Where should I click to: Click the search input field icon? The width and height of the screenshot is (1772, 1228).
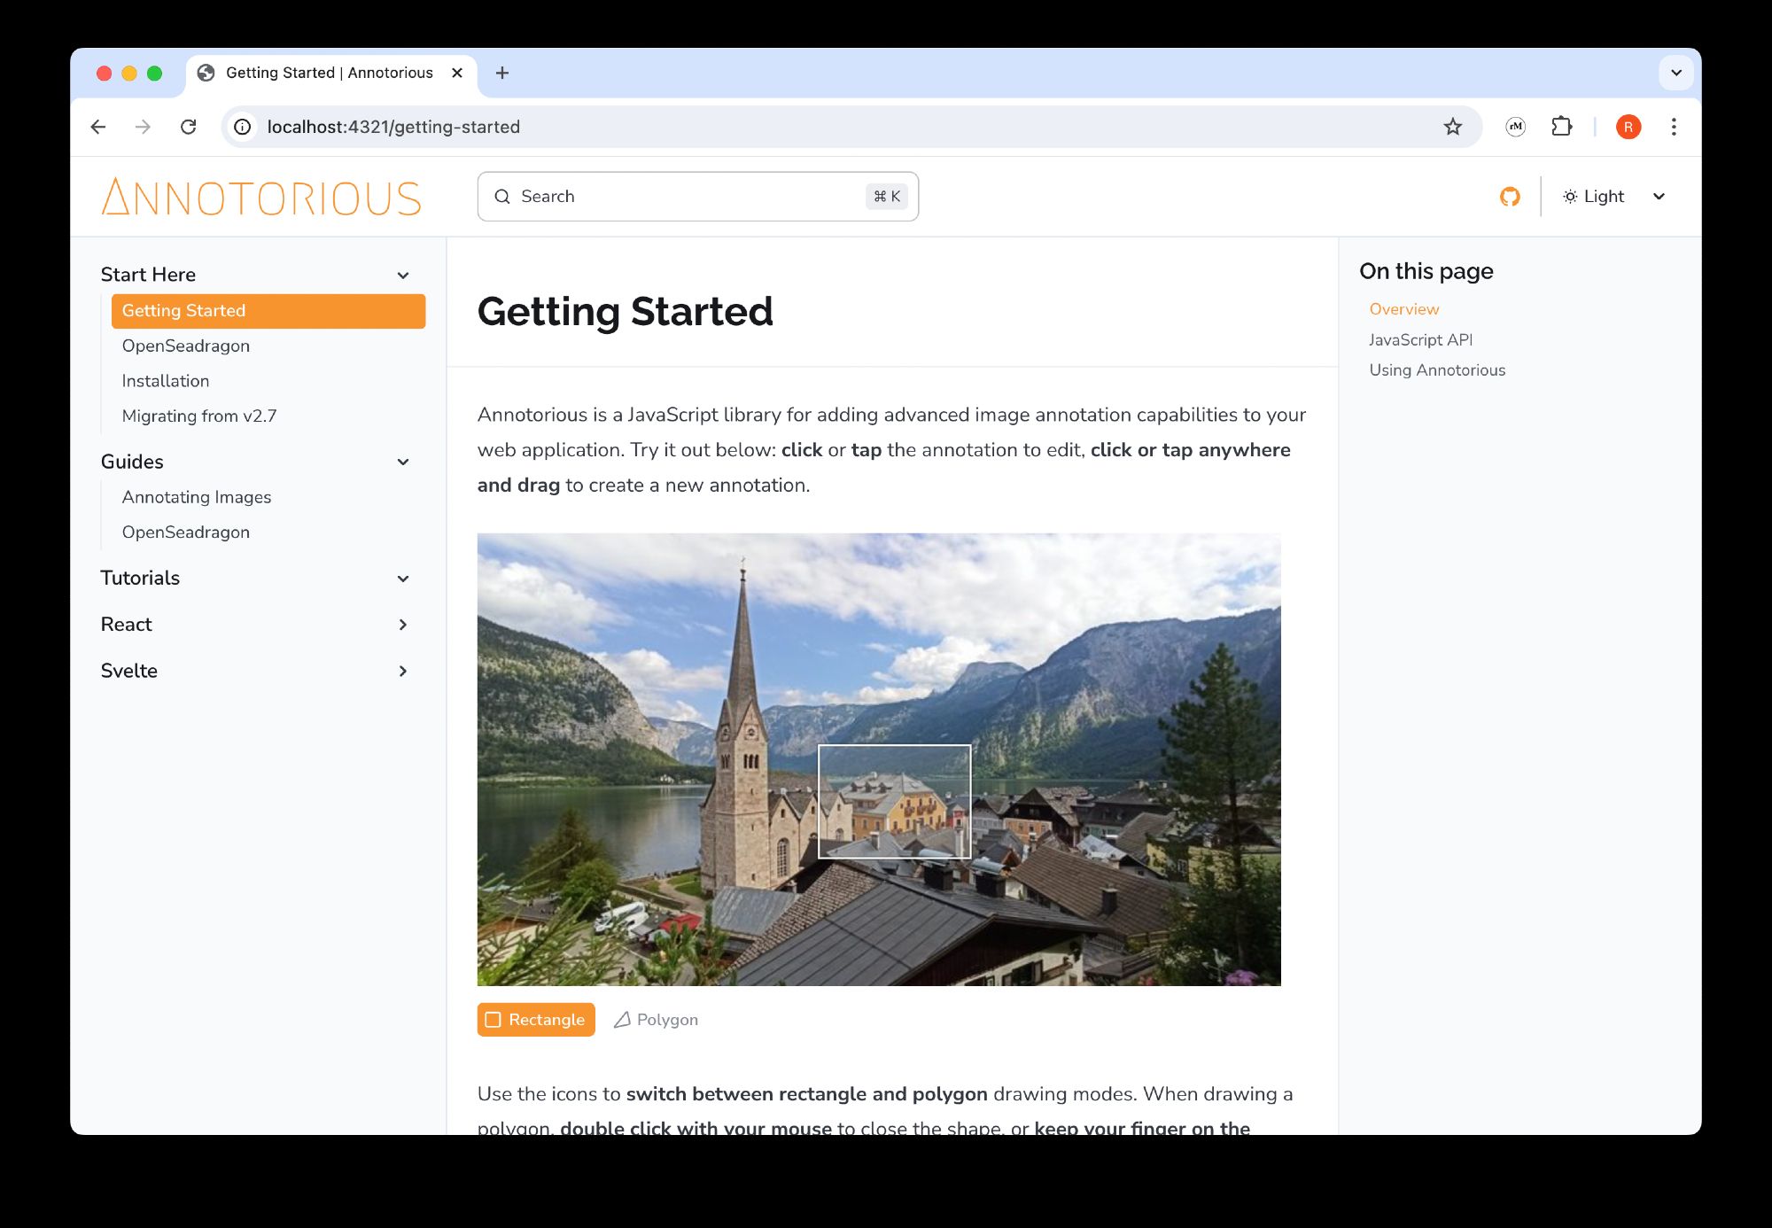point(505,197)
